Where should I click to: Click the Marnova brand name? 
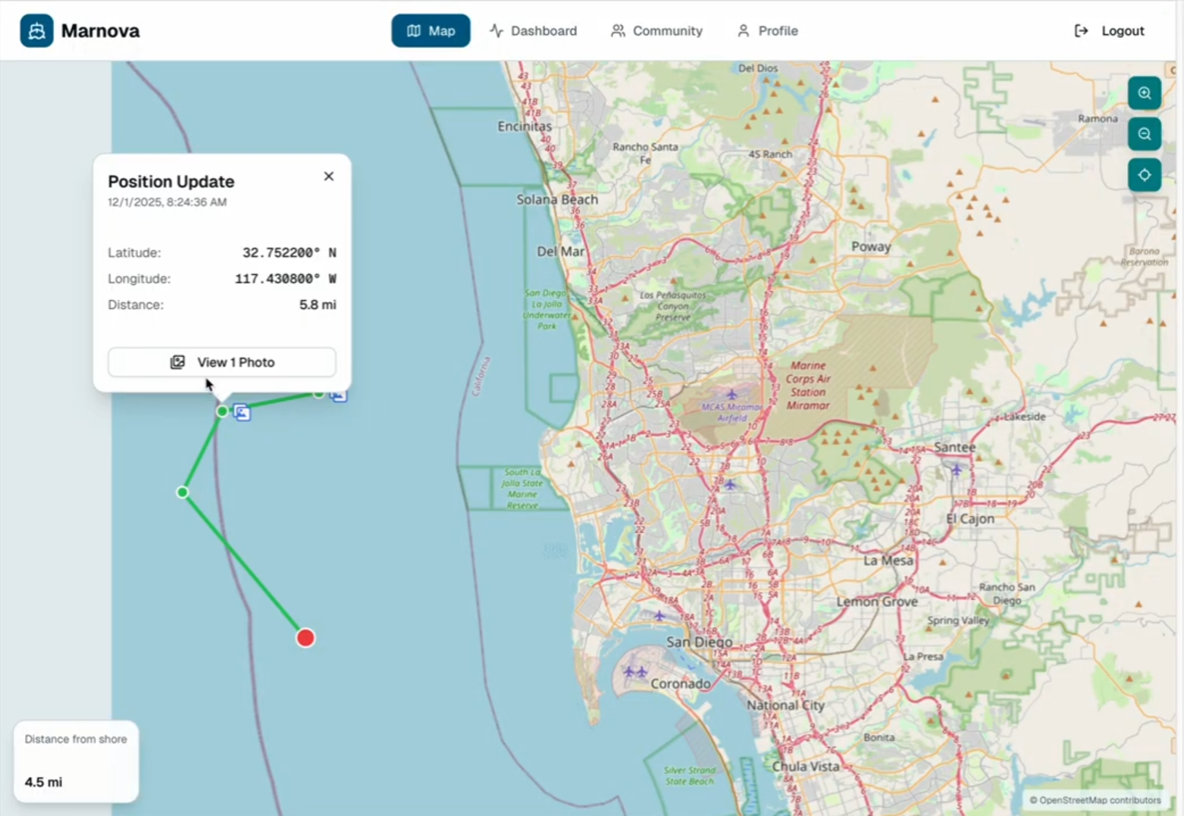(100, 31)
